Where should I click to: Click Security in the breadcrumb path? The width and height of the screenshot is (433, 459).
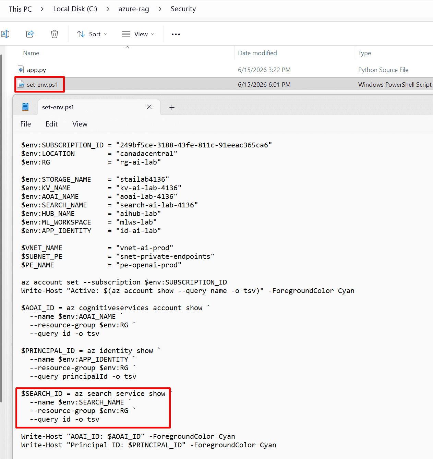(183, 9)
